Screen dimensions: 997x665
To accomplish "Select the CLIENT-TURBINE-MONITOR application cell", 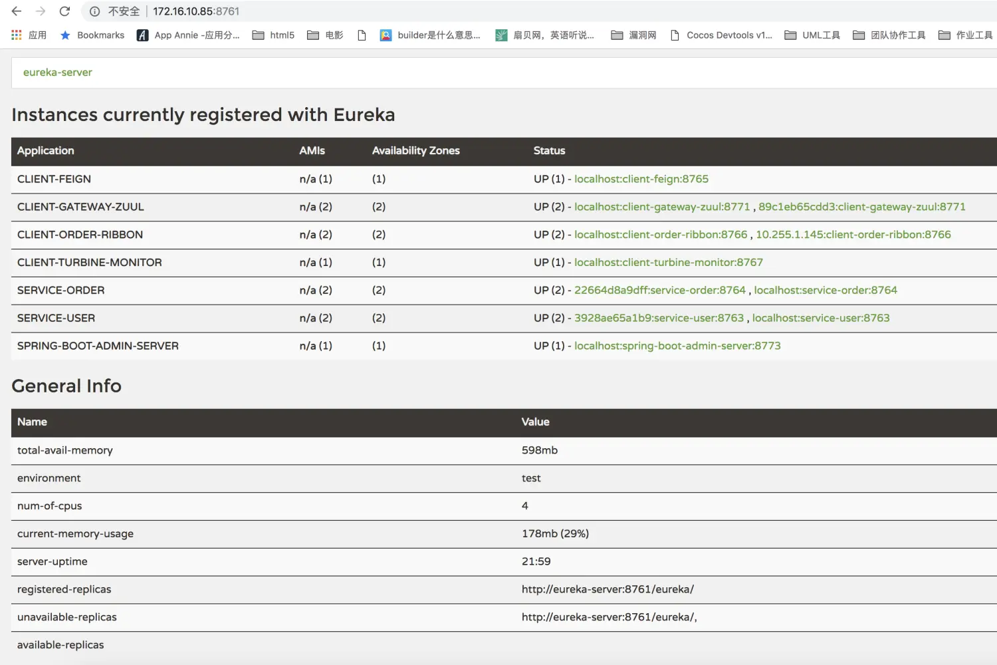I will click(90, 263).
